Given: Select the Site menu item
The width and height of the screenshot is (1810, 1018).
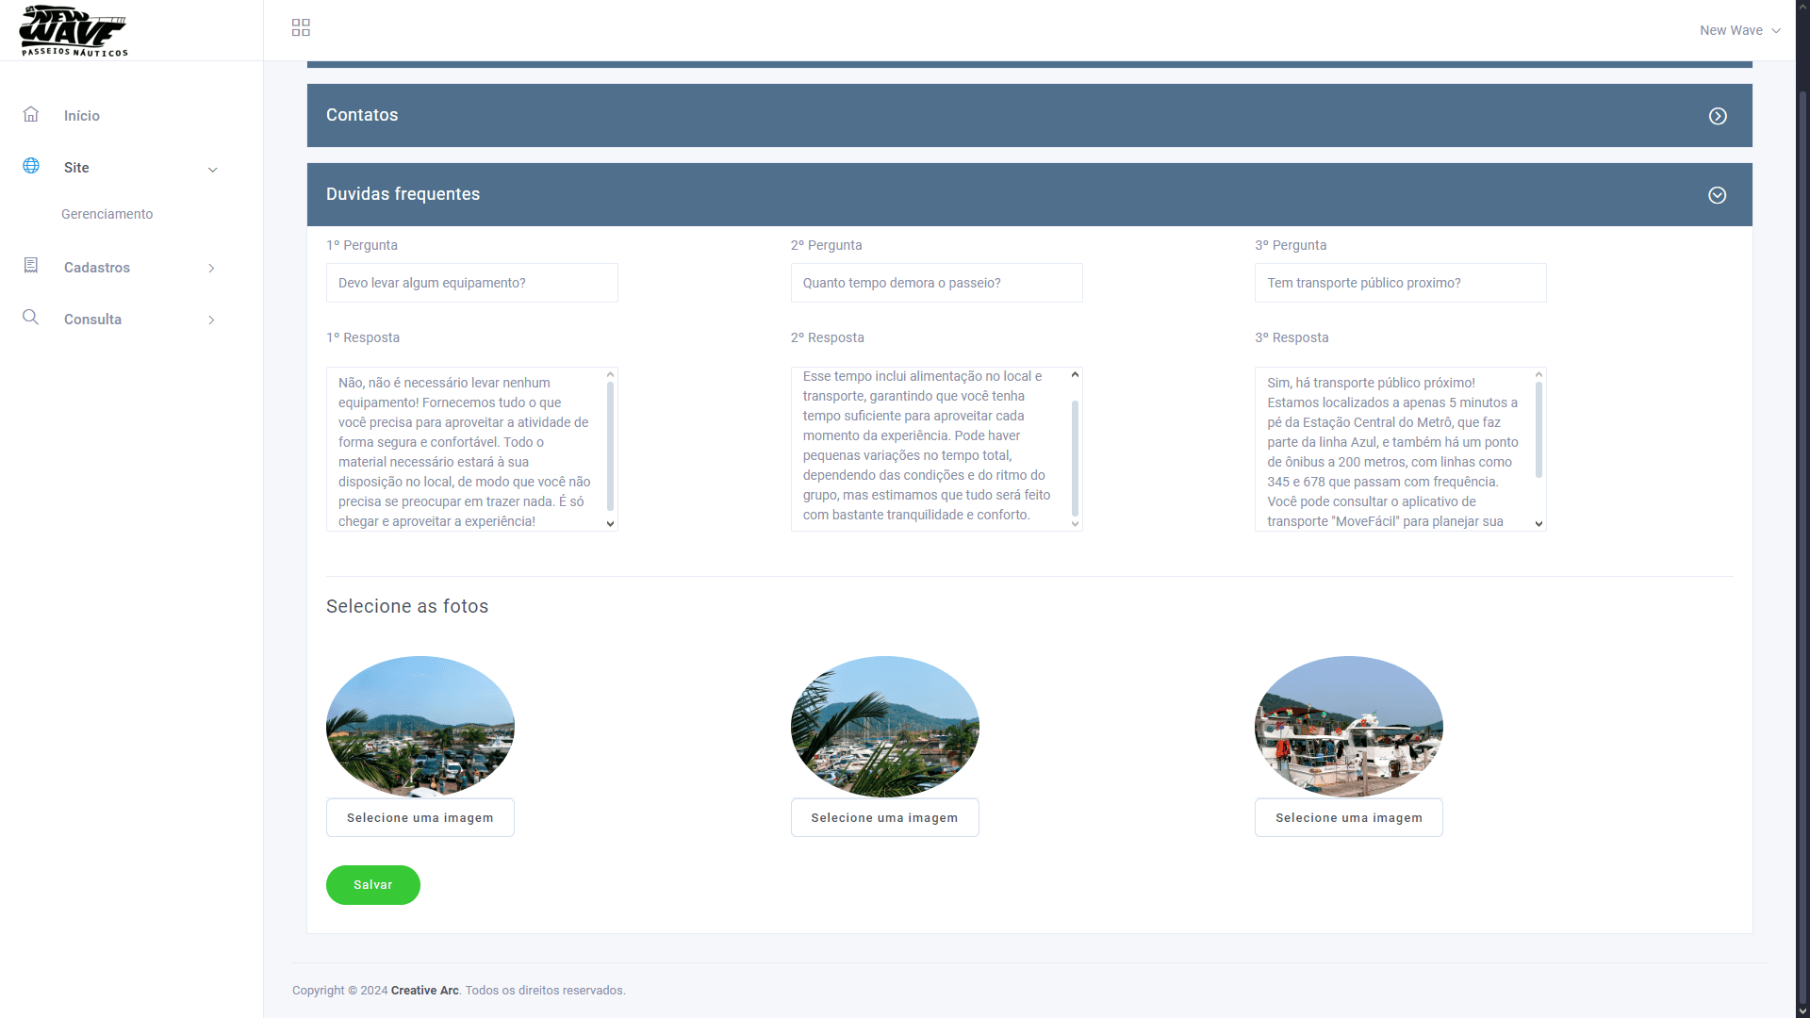Looking at the screenshot, I should coord(76,168).
